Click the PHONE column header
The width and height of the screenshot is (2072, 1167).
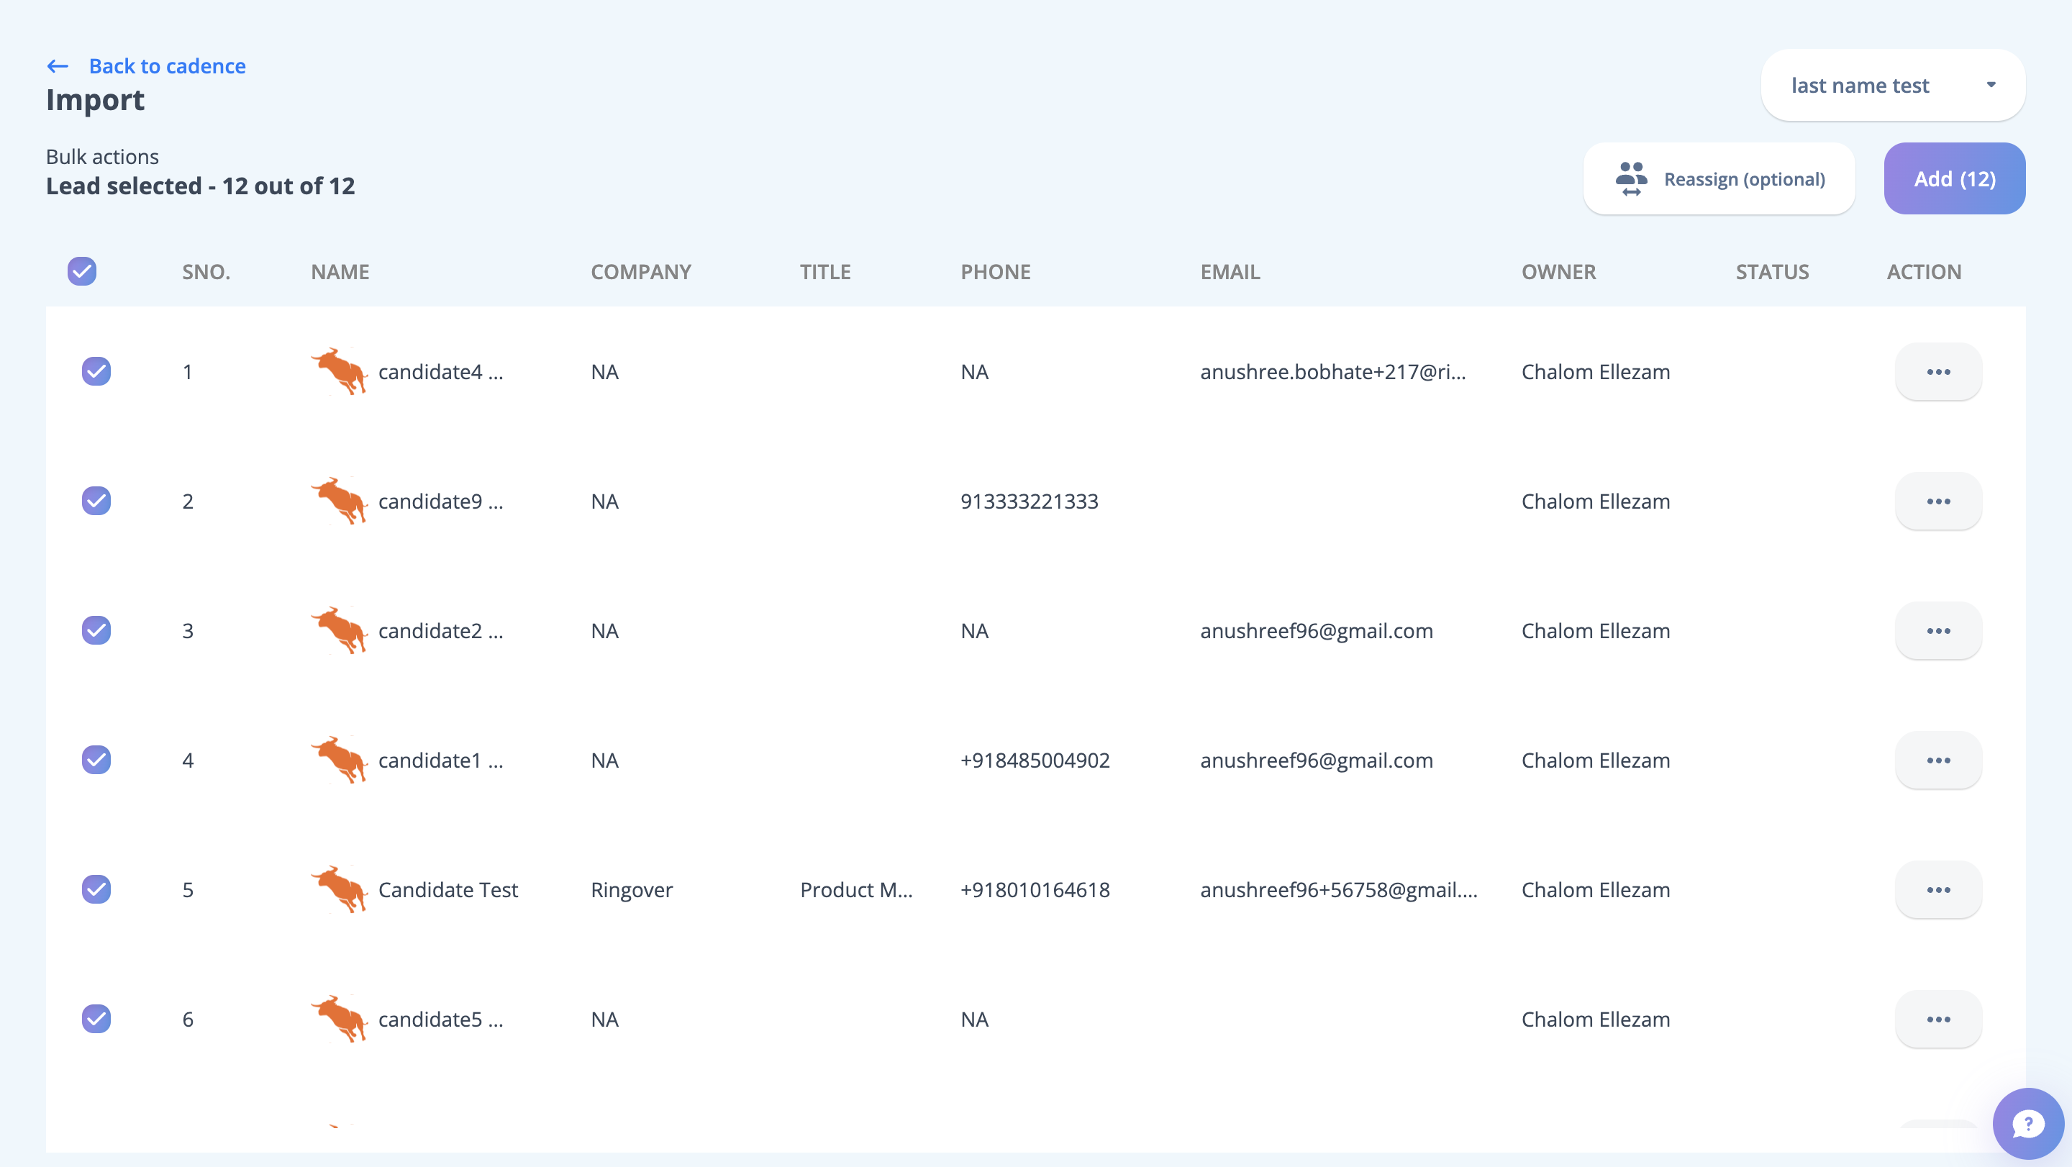(x=996, y=272)
